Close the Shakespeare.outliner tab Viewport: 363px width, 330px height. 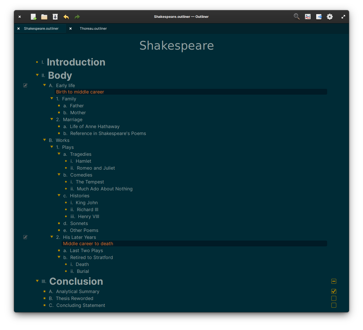pyautogui.click(x=18, y=29)
